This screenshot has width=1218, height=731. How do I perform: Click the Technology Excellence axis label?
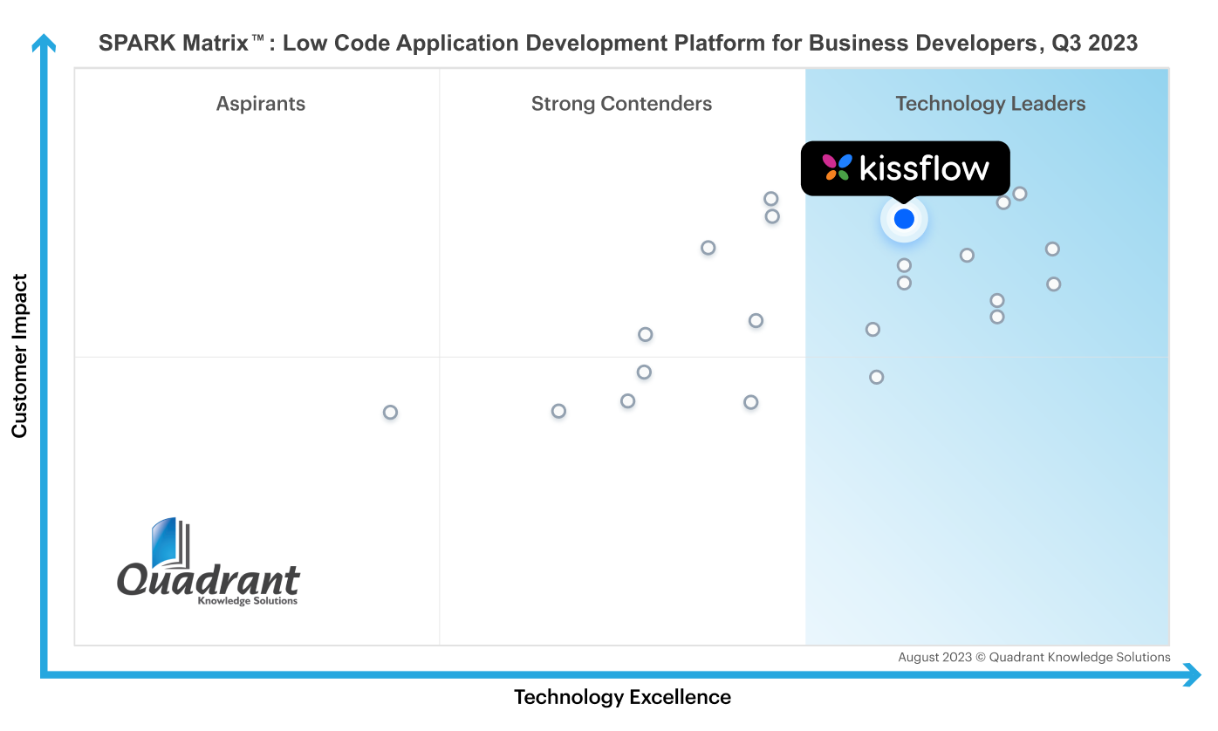622,697
